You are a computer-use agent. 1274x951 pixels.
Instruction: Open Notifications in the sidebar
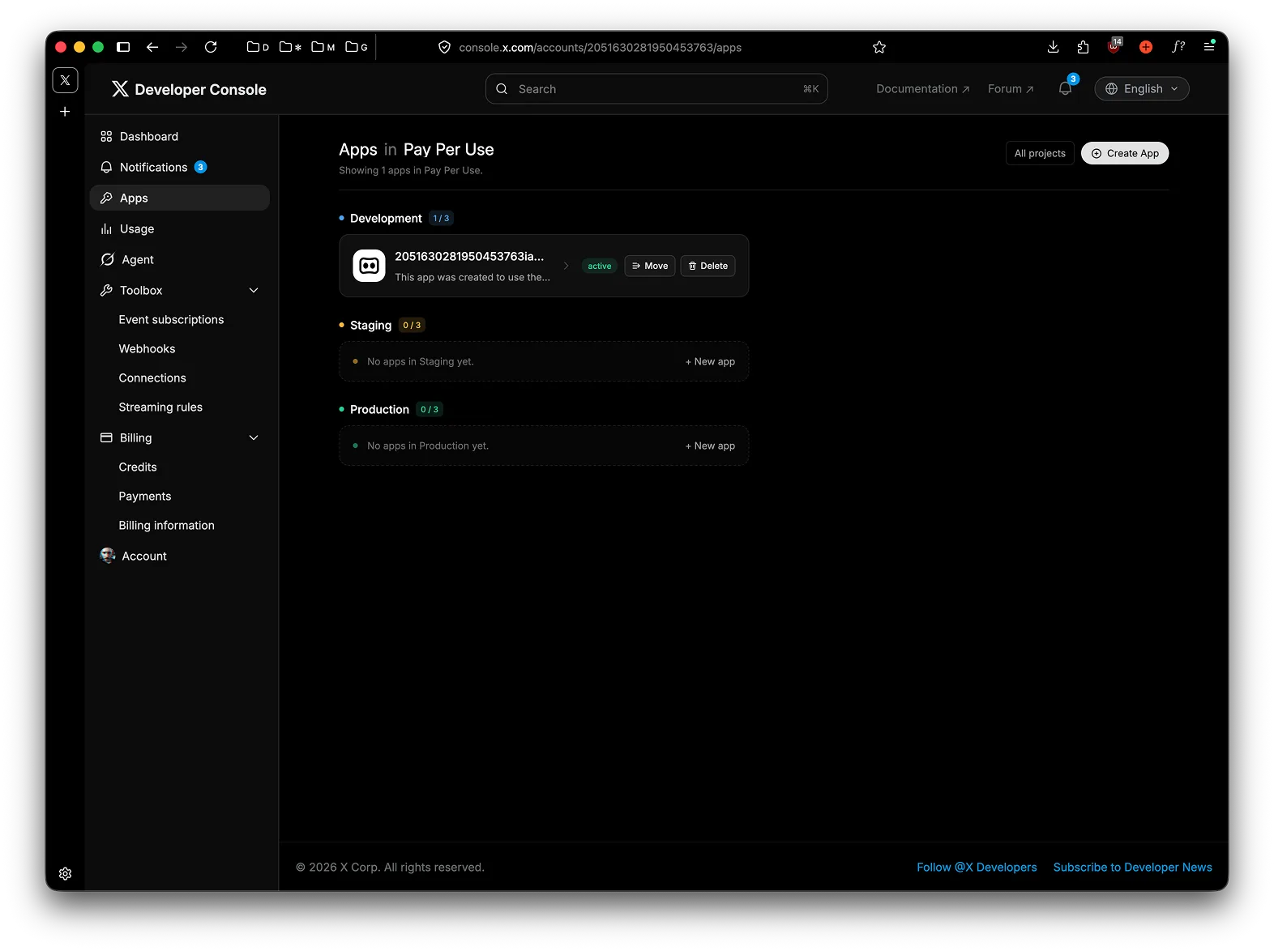(179, 167)
